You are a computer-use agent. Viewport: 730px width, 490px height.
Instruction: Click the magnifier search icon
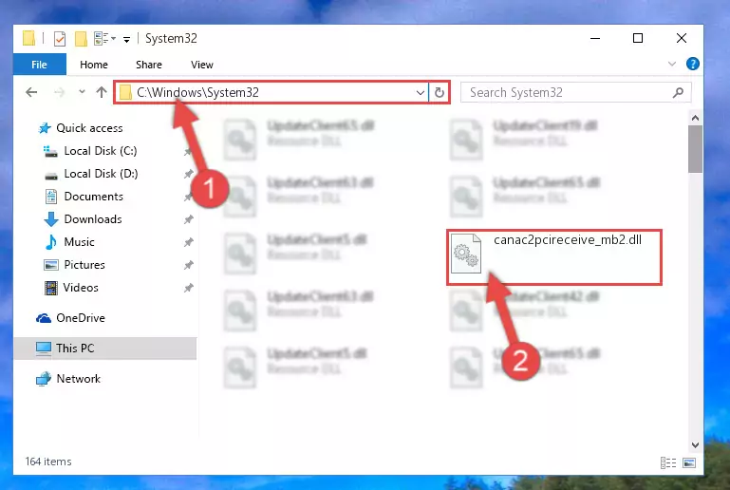(x=679, y=92)
